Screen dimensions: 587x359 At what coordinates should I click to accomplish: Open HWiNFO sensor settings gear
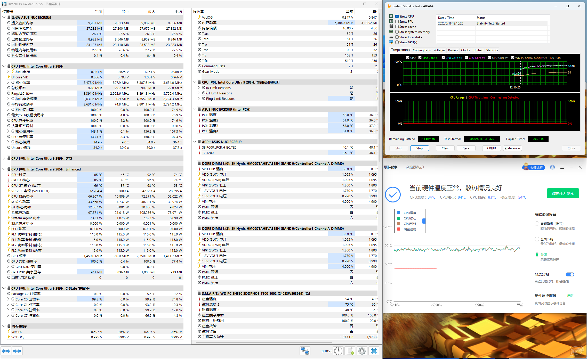click(x=362, y=351)
